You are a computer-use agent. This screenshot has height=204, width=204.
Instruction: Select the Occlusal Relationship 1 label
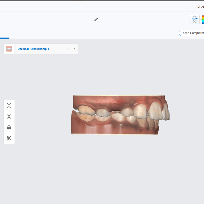tap(33, 49)
